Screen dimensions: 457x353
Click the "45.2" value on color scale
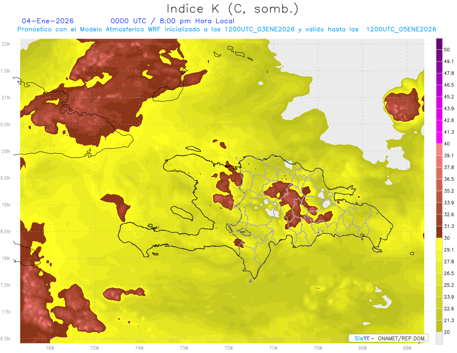click(449, 97)
